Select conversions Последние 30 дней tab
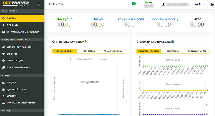 64,51
